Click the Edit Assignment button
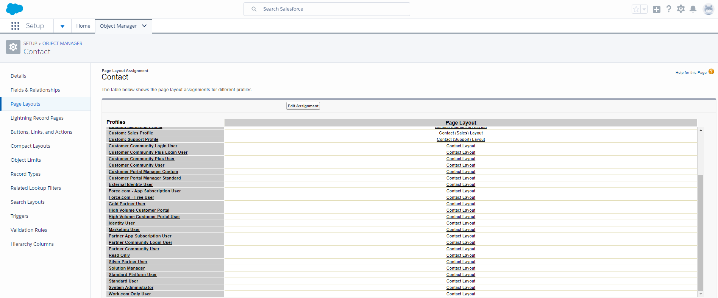 pyautogui.click(x=303, y=106)
